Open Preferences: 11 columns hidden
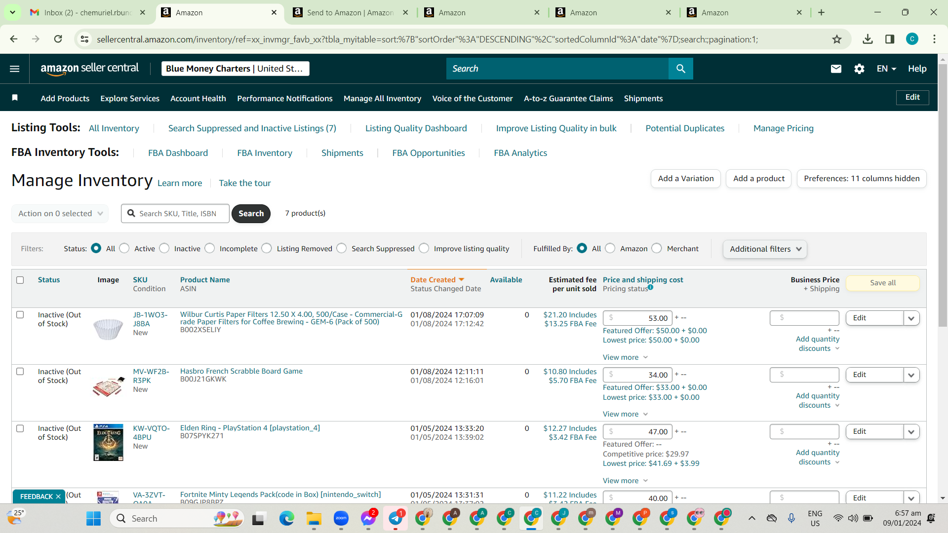The image size is (948, 533). click(862, 179)
